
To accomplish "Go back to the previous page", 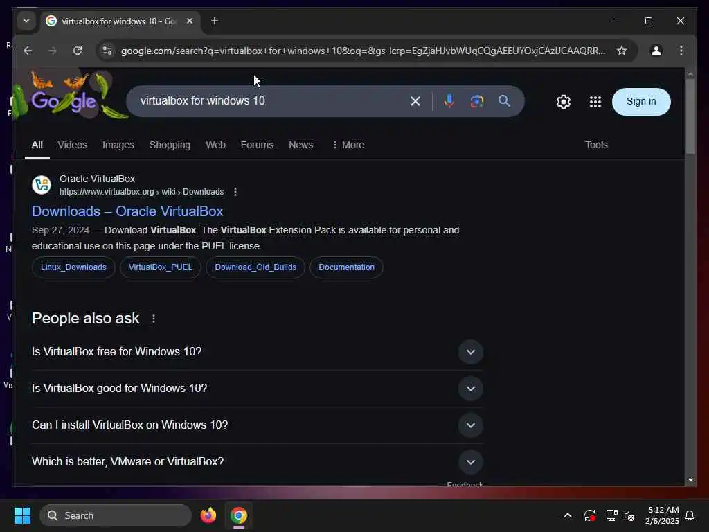I will pyautogui.click(x=28, y=51).
